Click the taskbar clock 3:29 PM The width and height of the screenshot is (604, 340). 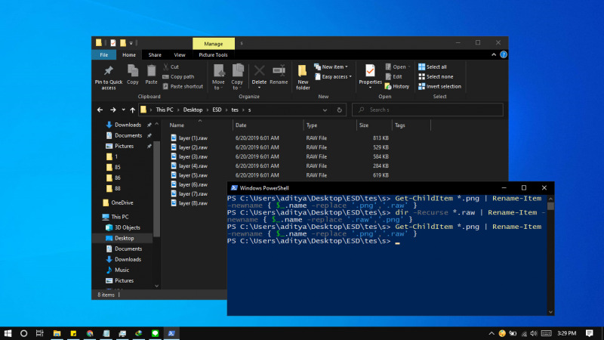pyautogui.click(x=567, y=333)
